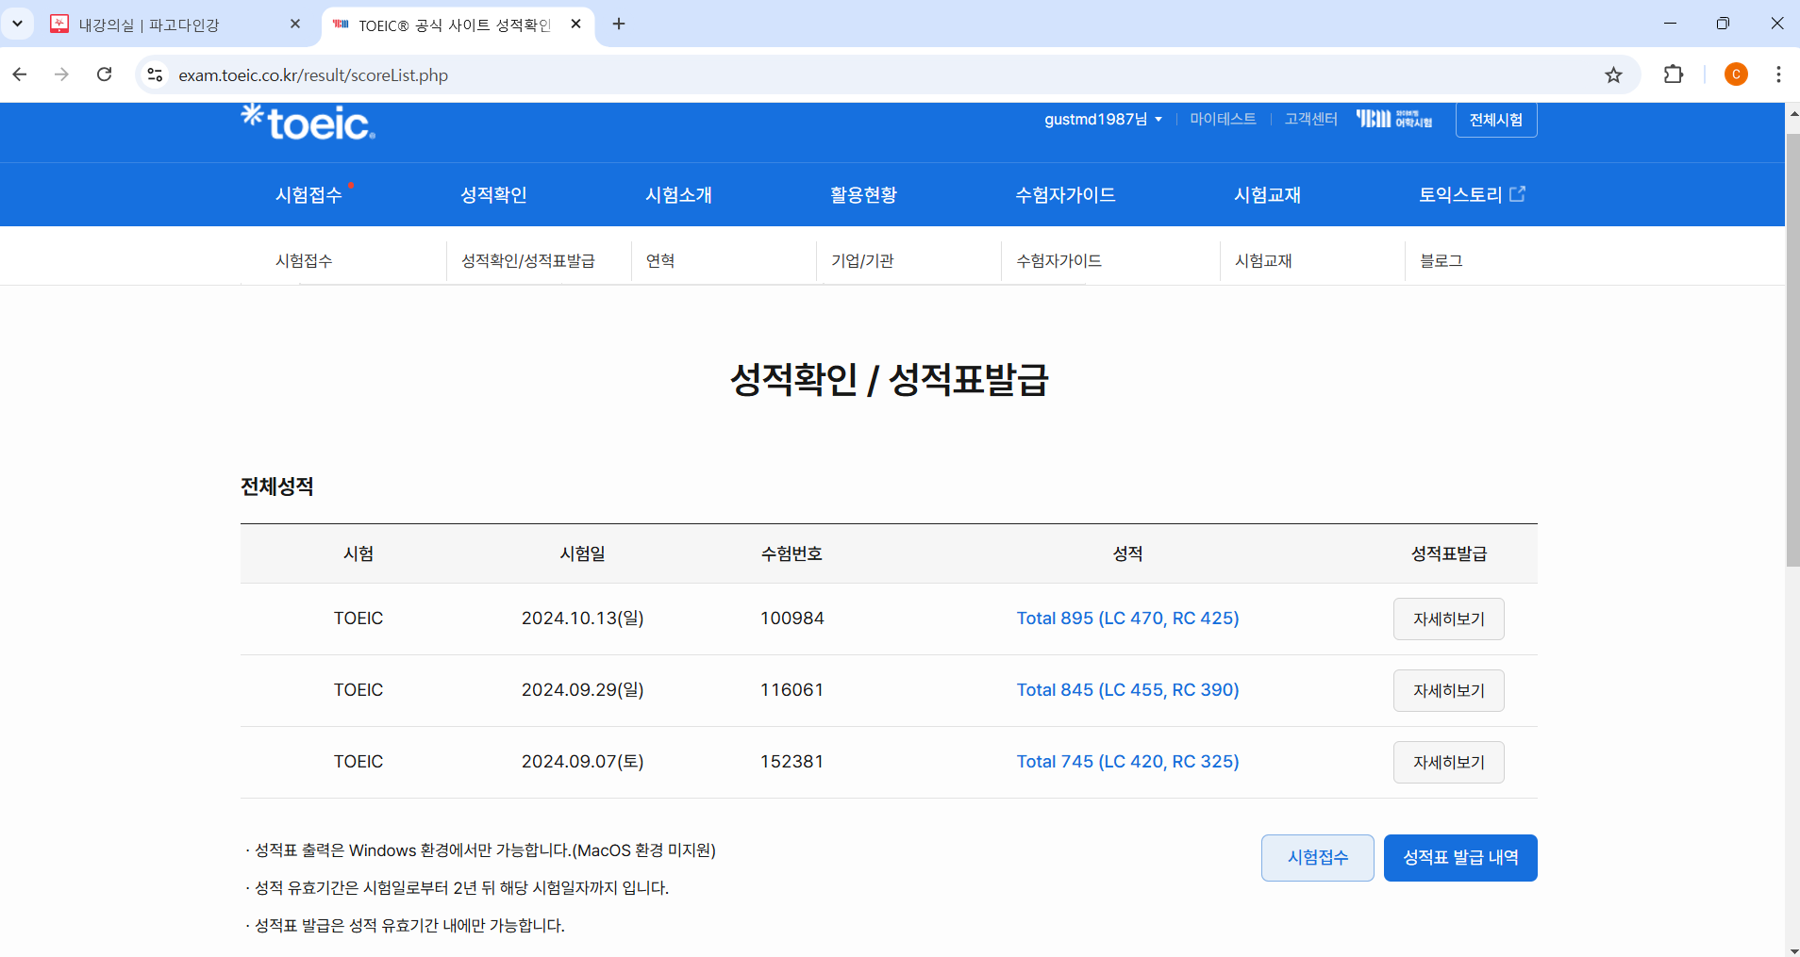Open the browser extensions puzzle icon

(1674, 74)
